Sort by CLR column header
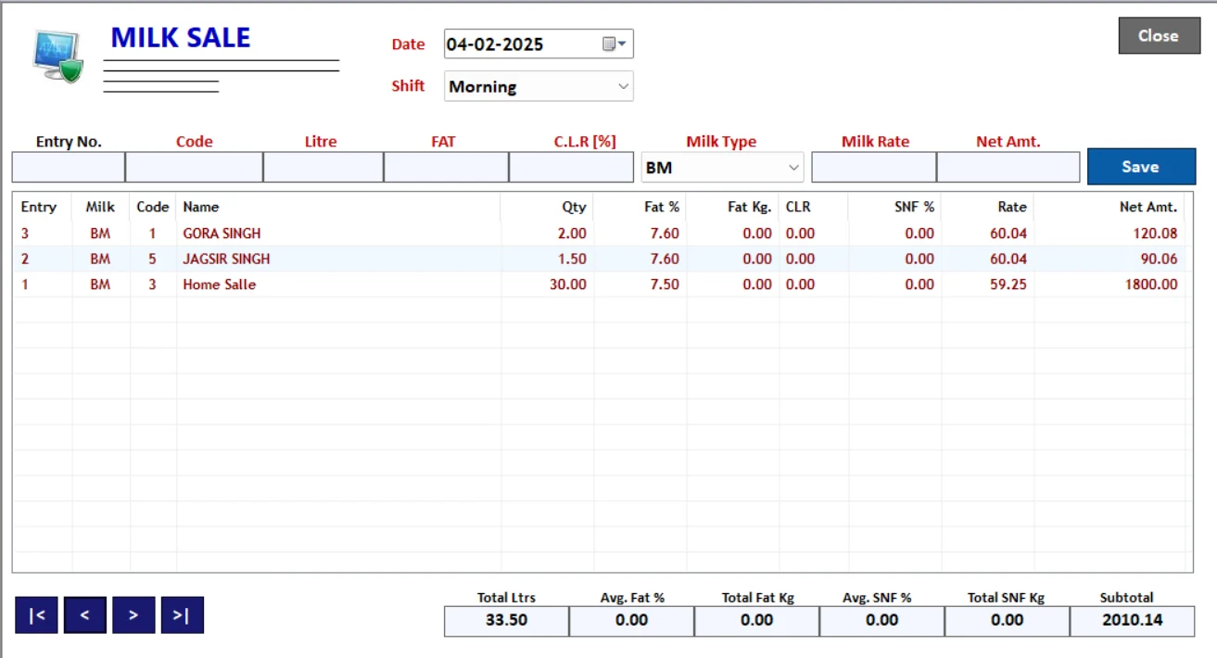This screenshot has width=1217, height=658. [798, 207]
